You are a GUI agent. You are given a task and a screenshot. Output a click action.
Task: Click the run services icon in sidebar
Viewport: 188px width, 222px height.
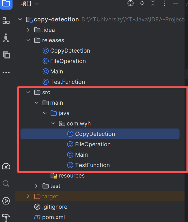click(x=6, y=201)
